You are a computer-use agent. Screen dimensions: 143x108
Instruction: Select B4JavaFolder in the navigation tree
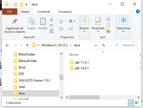tap(25, 61)
